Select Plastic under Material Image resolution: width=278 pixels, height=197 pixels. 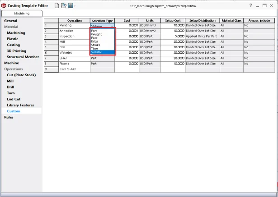click(x=12, y=39)
